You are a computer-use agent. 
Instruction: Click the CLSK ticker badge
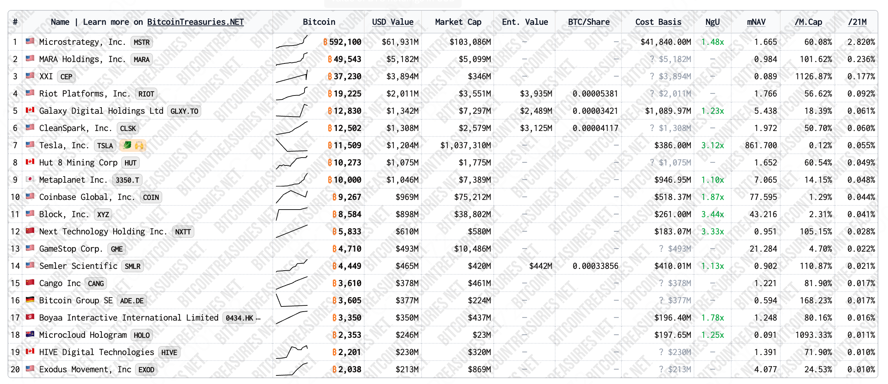pos(128,128)
